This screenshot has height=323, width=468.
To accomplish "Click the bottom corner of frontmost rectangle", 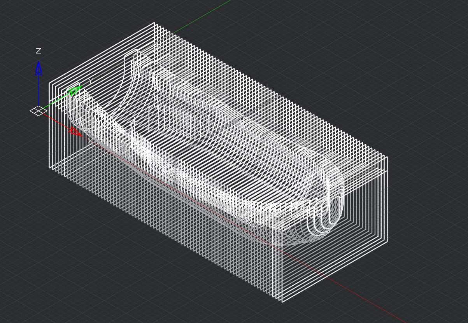I will (282, 302).
